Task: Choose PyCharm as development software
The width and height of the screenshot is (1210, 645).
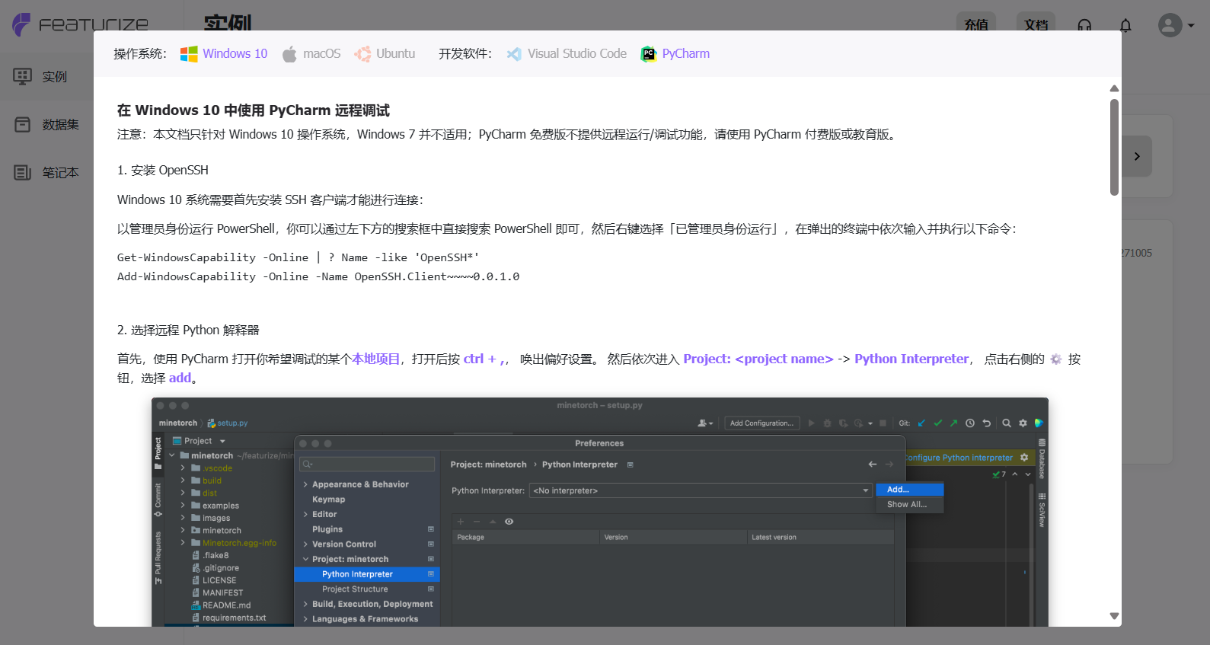Action: tap(675, 54)
